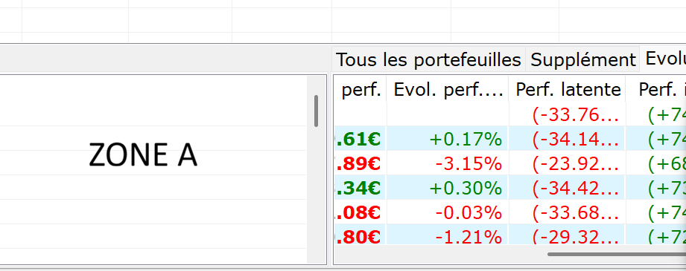Click the .34€ green value cell

tap(360, 188)
